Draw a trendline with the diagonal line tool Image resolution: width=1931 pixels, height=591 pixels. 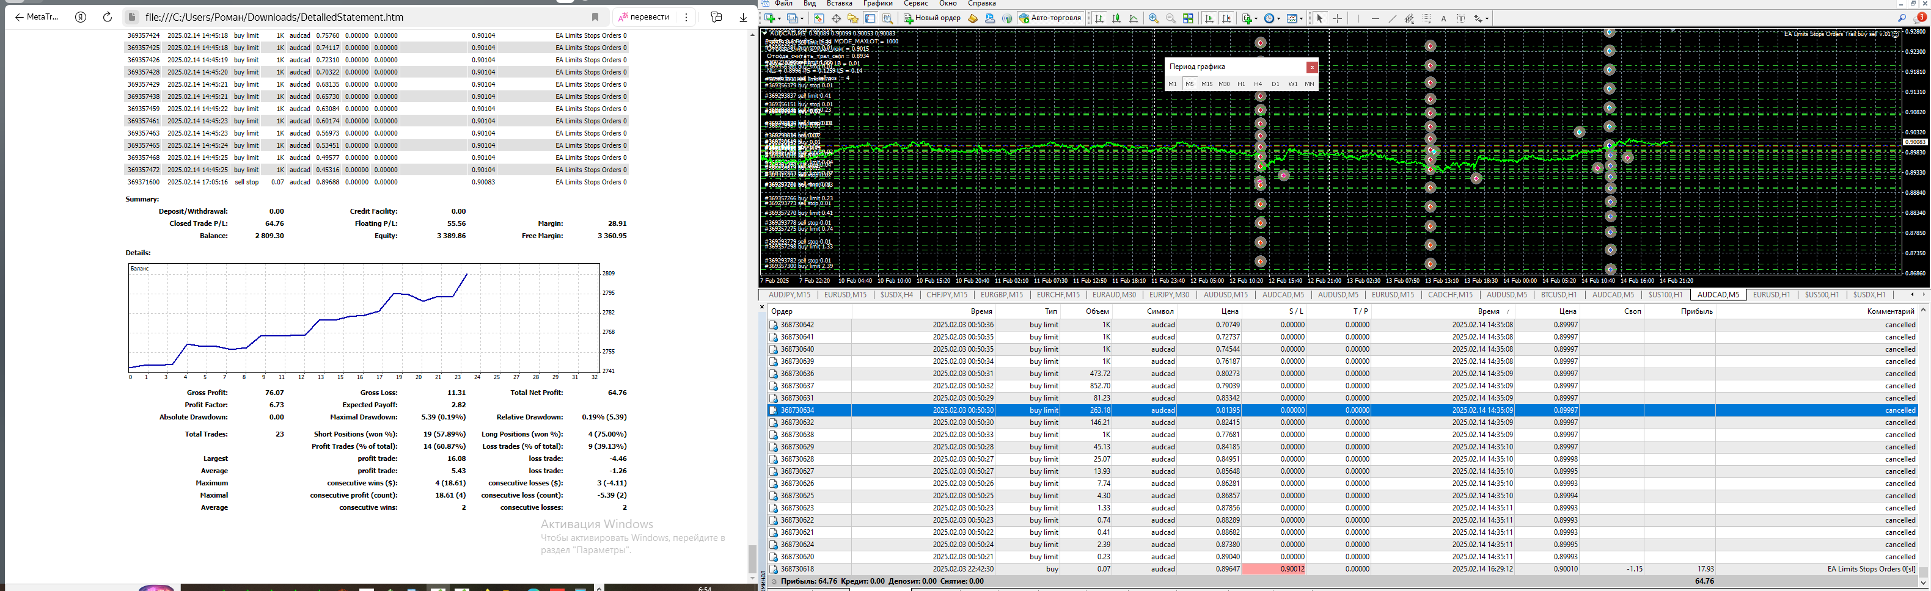[1392, 19]
